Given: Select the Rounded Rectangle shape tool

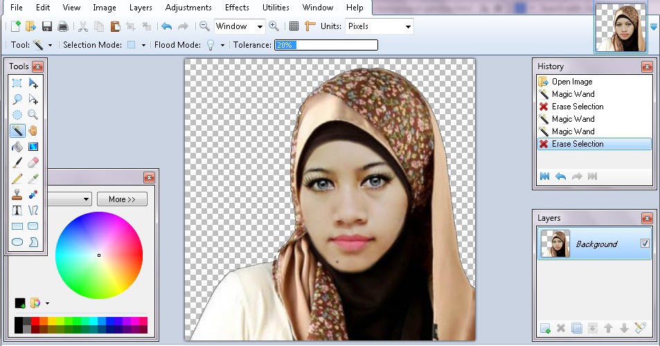Looking at the screenshot, I should coord(33,226).
